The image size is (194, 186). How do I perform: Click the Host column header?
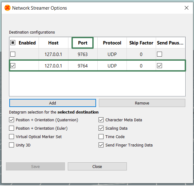click(53, 43)
